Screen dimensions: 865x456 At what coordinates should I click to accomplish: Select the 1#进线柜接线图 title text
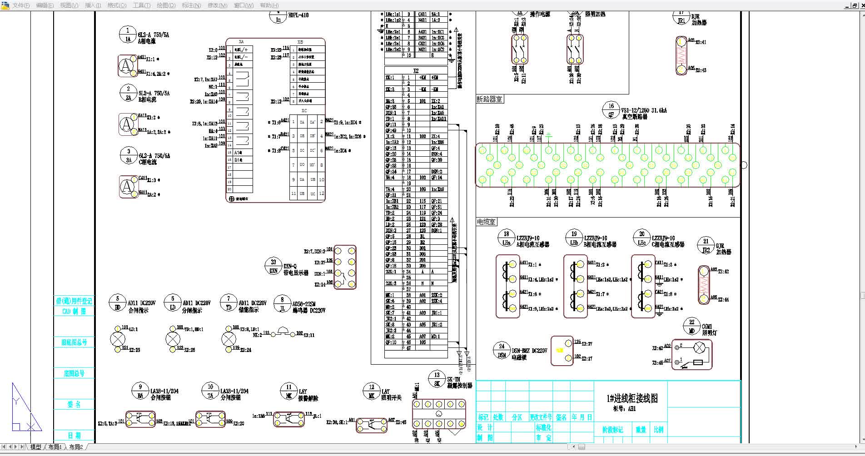coord(632,398)
